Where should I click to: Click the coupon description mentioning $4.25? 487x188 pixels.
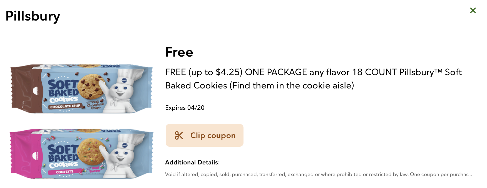[313, 79]
